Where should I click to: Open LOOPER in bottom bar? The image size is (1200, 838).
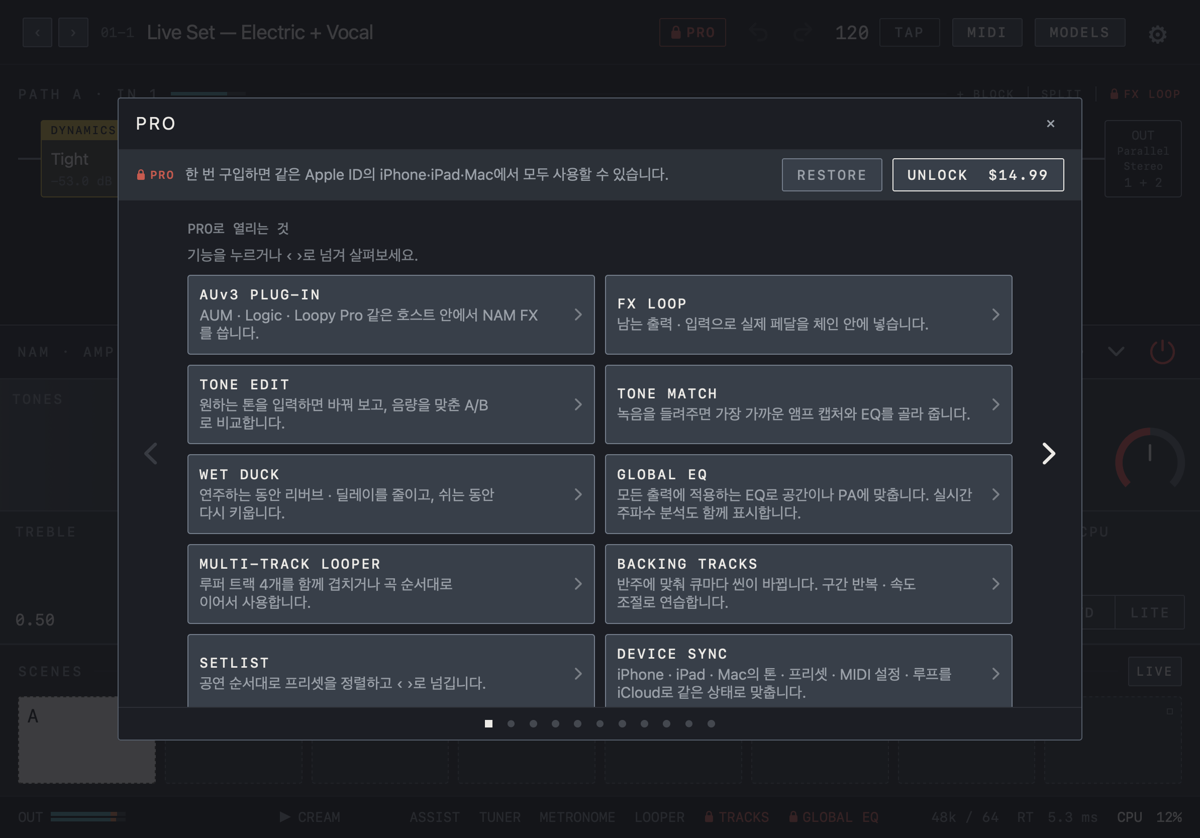pos(659,817)
